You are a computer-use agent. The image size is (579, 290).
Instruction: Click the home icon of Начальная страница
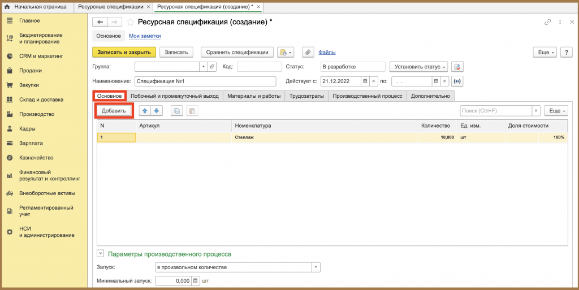click(x=7, y=7)
